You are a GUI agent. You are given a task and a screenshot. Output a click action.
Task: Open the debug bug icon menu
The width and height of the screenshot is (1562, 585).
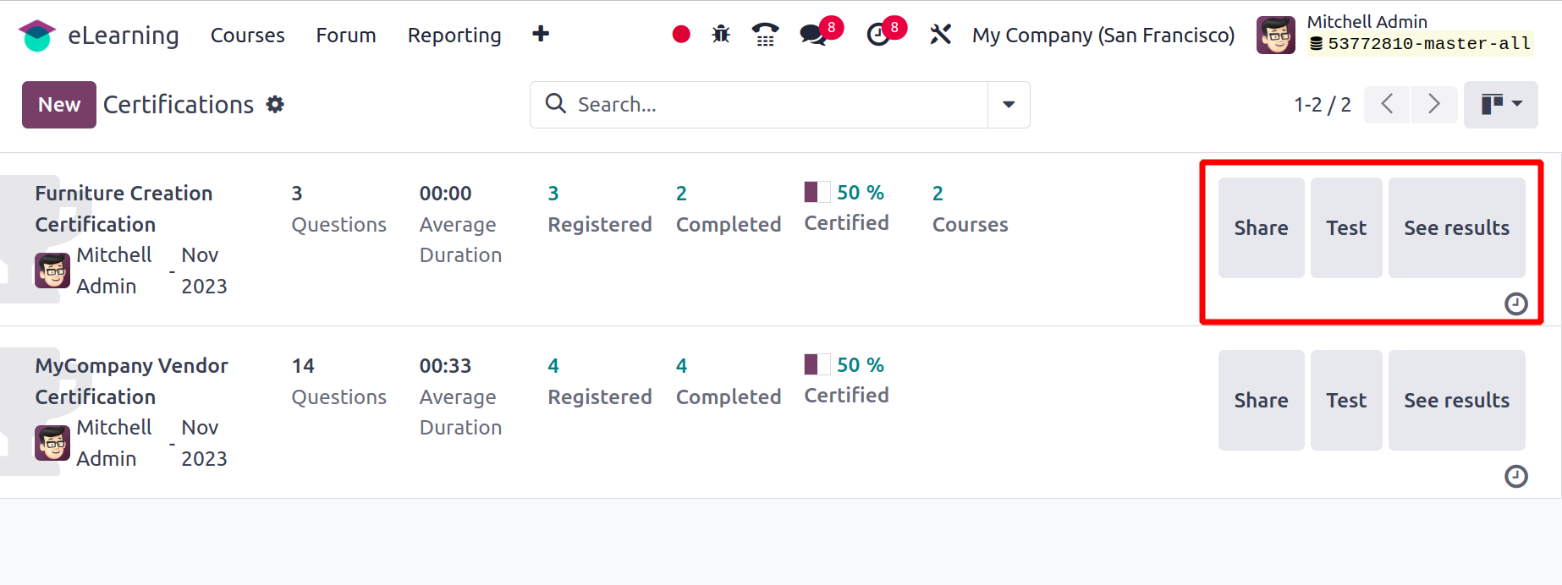pos(721,35)
